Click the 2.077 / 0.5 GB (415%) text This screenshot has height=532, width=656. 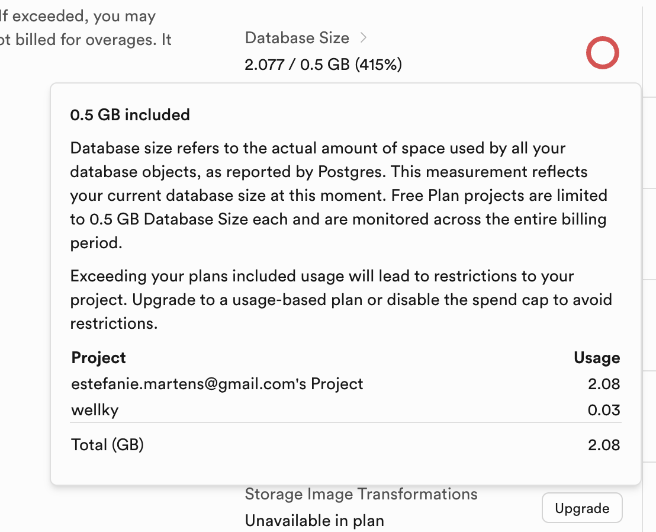323,64
